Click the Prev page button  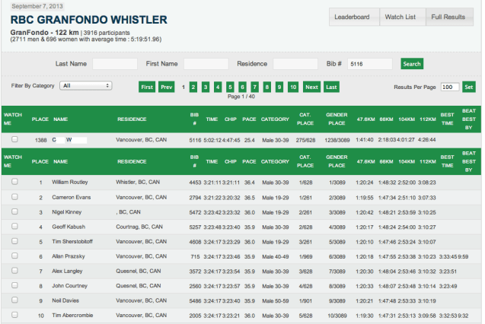click(167, 87)
